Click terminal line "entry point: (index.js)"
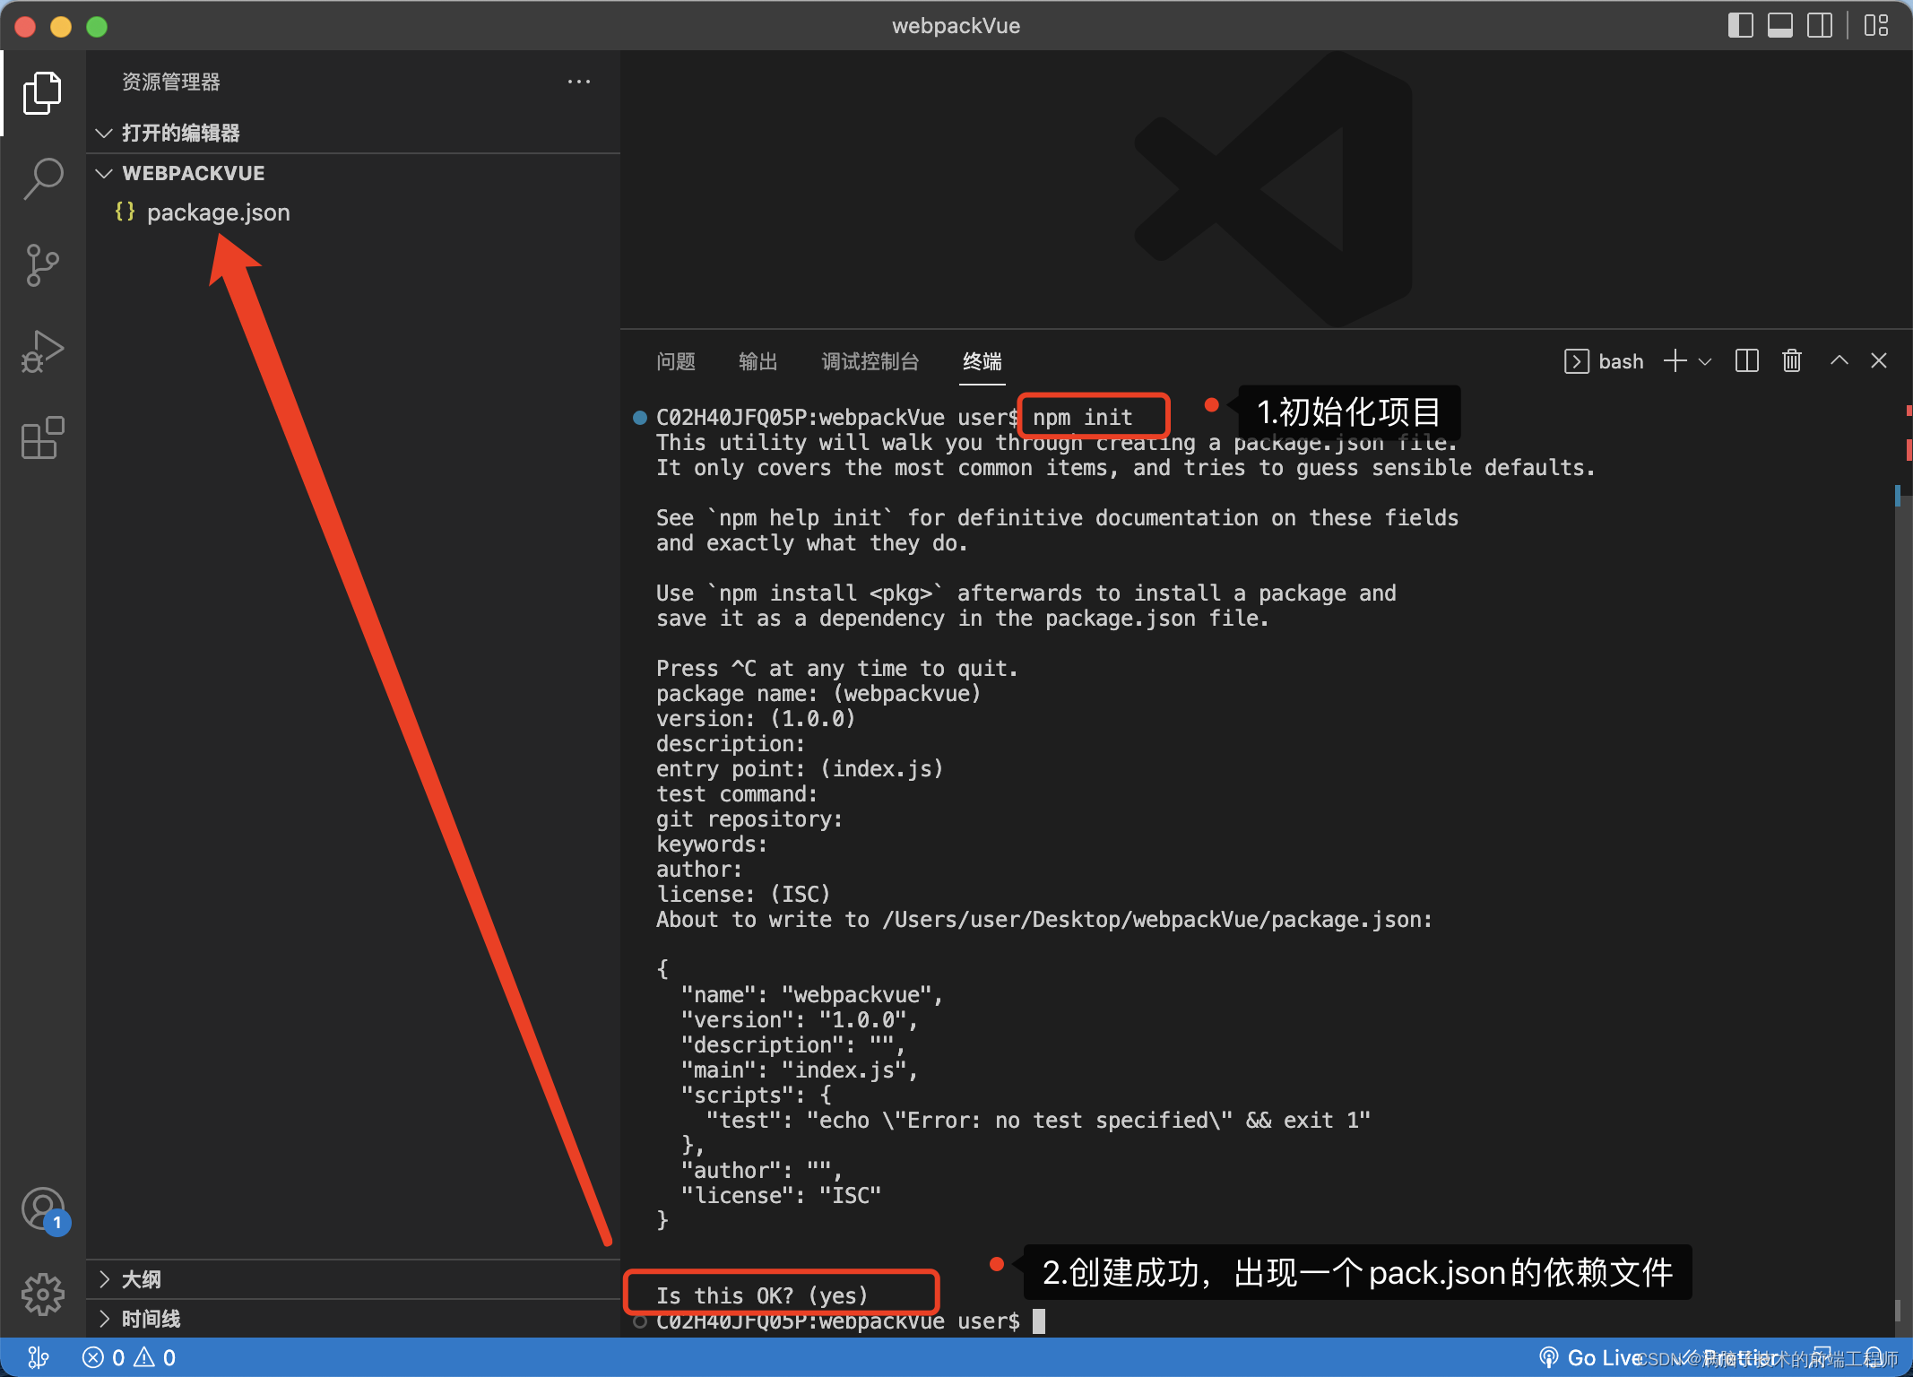The image size is (1913, 1377). coord(800,769)
